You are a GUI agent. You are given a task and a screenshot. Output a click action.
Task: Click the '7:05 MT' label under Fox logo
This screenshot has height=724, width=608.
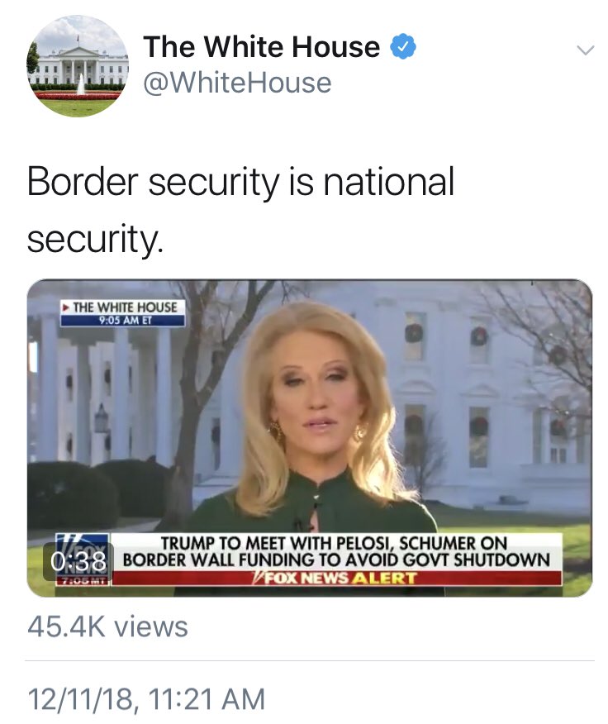click(x=83, y=581)
